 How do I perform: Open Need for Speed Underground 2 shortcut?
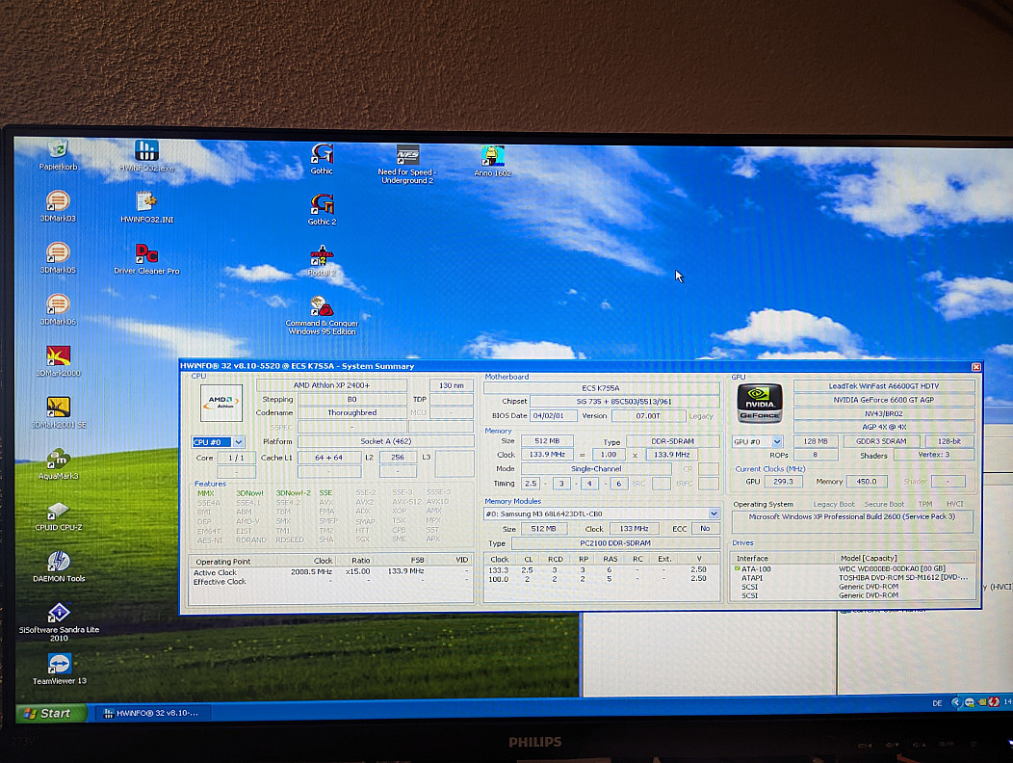point(406,156)
